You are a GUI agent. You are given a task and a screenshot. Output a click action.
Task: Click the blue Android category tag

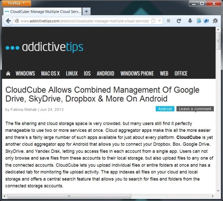pos(165,109)
